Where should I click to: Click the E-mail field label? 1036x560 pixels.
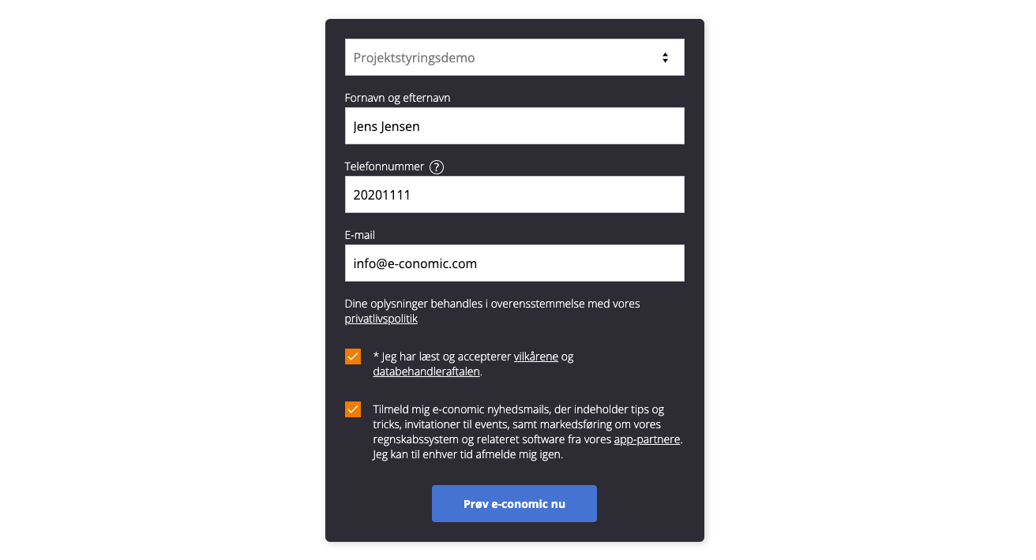pos(360,235)
